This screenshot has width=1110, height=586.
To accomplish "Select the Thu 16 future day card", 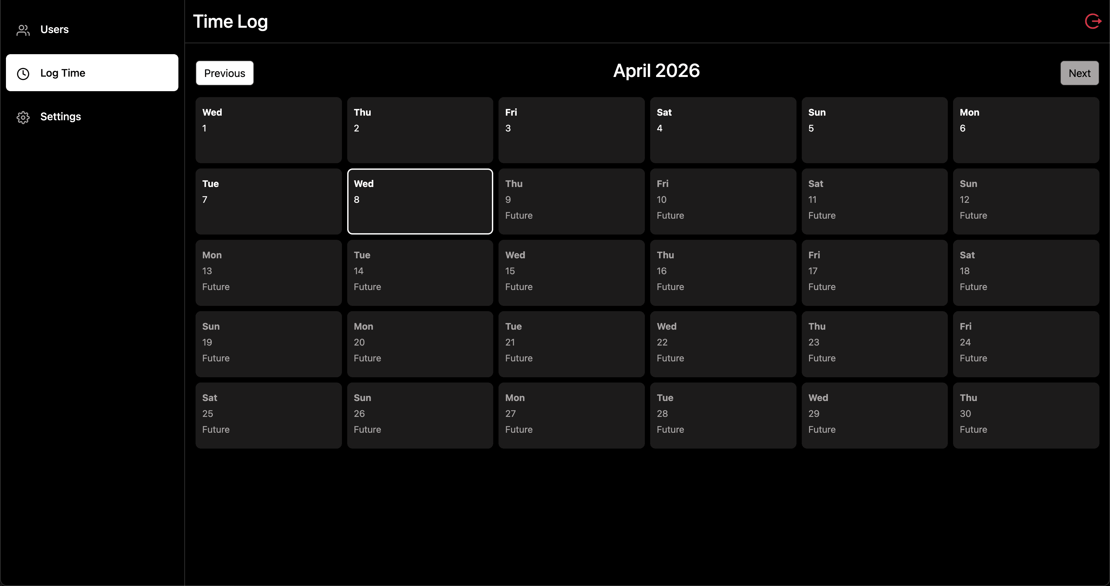I will tap(723, 273).
